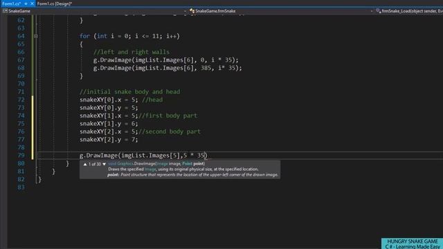Viewport: 443px width, 249px height.
Task: Click the DrawImage line with 0, i * 35
Action: tap(166, 60)
